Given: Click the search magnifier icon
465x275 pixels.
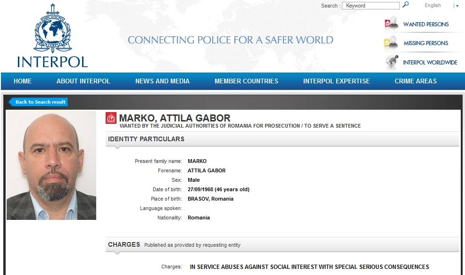Looking at the screenshot, I should 406,5.
